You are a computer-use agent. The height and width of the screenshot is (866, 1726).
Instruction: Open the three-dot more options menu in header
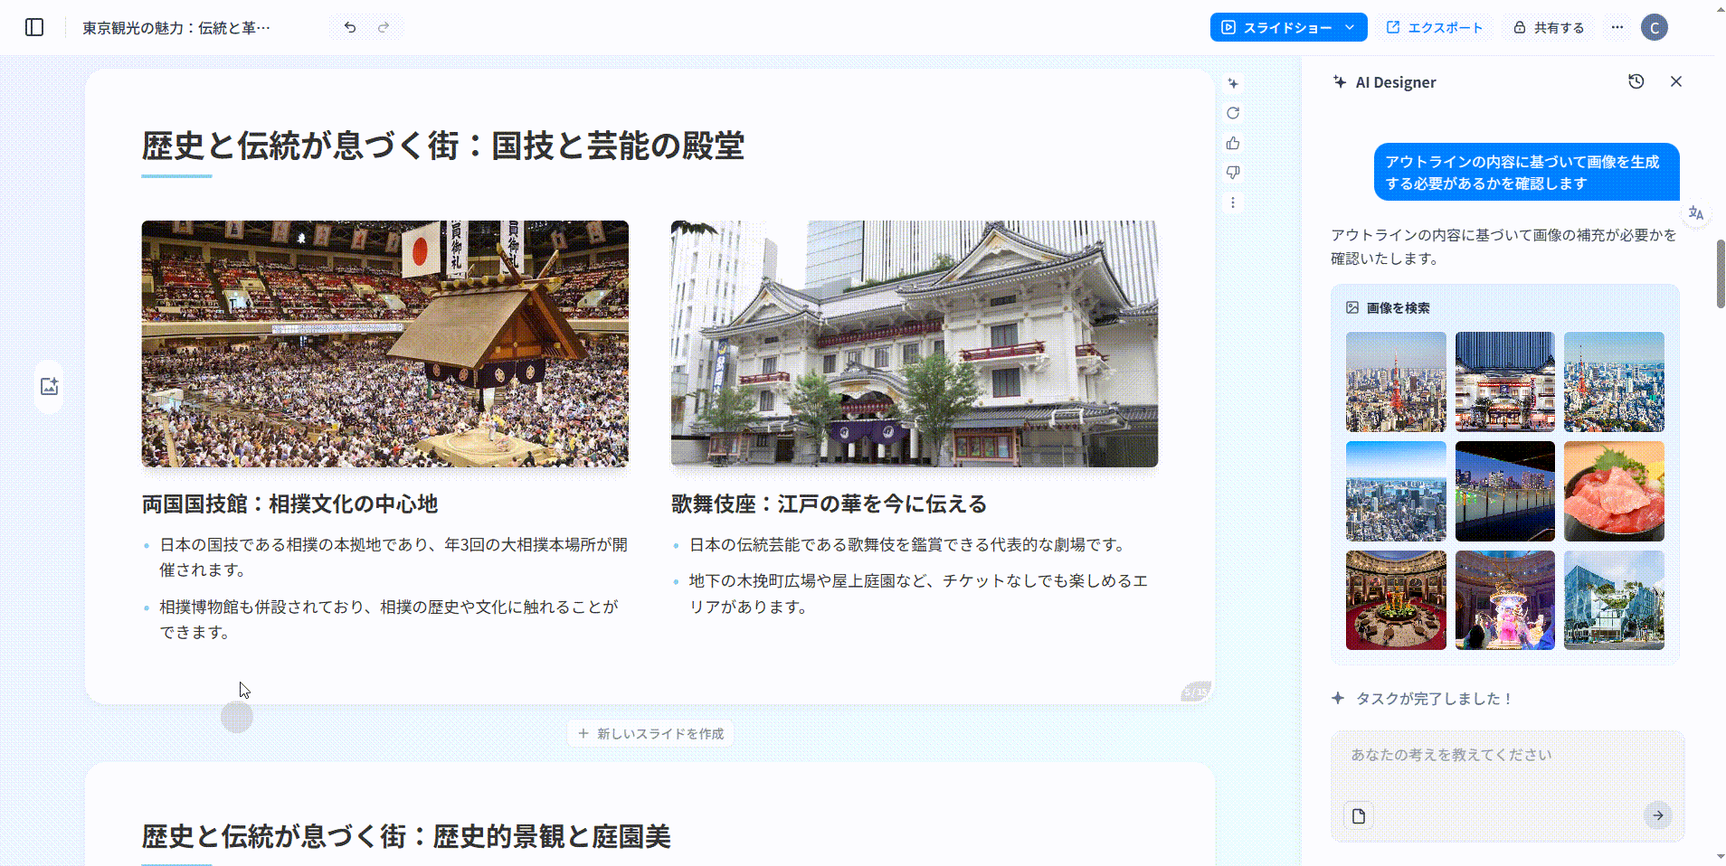[1617, 27]
